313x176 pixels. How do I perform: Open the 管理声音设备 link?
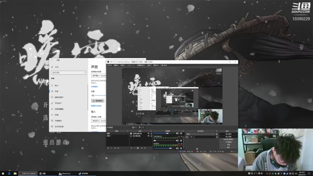[96, 106]
